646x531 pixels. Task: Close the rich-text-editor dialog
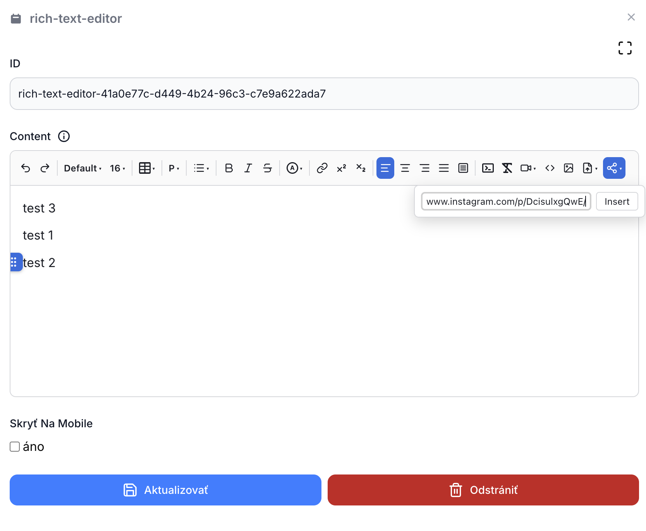coord(631,17)
